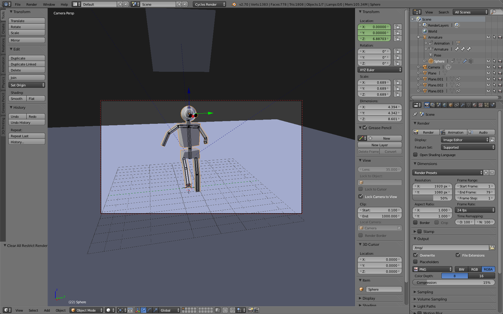Image resolution: width=503 pixels, height=314 pixels.
Task: Open the Render menu
Action: coord(31,4)
